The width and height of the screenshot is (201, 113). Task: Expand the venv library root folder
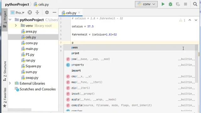(x=16, y=25)
